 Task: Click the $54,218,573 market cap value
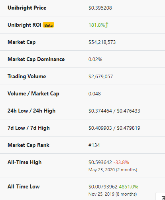[102, 42]
